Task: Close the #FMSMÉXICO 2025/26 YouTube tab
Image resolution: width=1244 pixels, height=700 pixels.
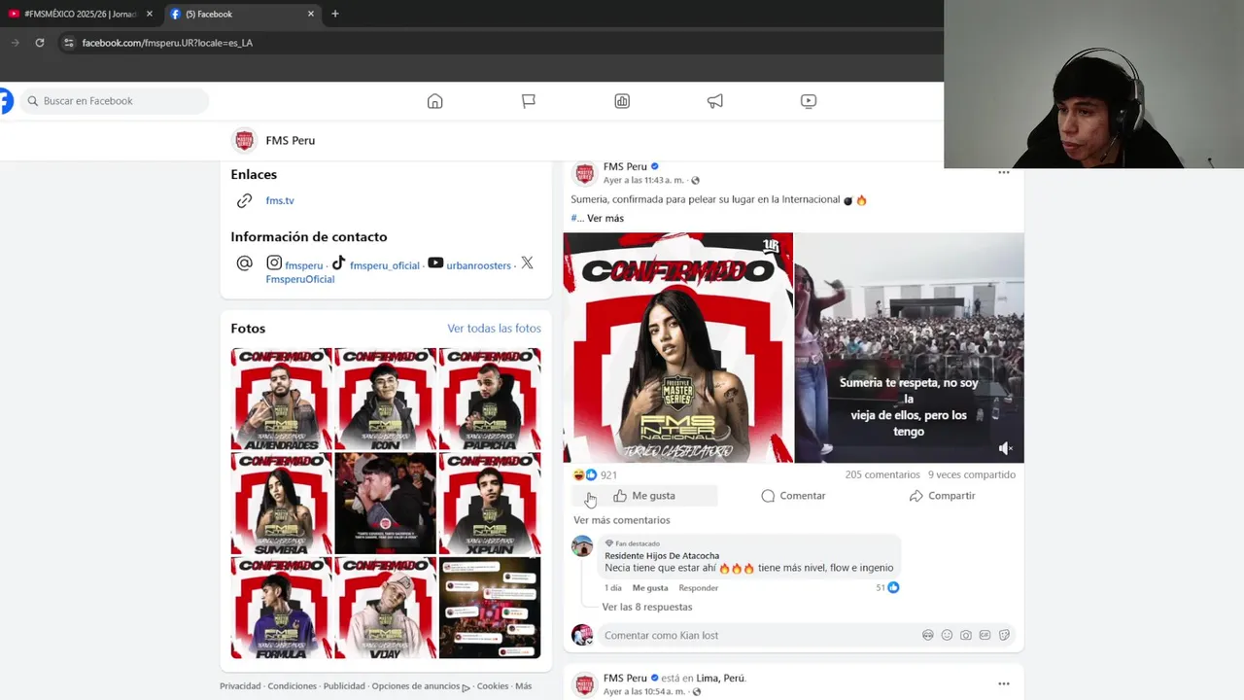Action: click(150, 14)
